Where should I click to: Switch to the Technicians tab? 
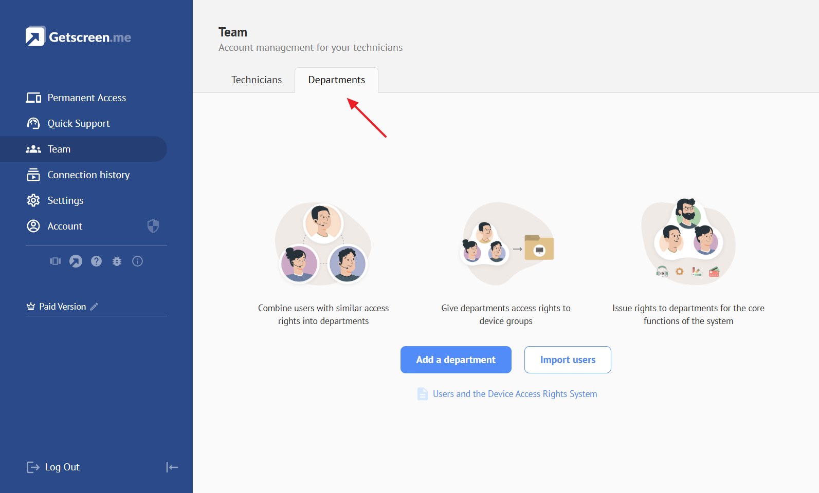pos(257,80)
